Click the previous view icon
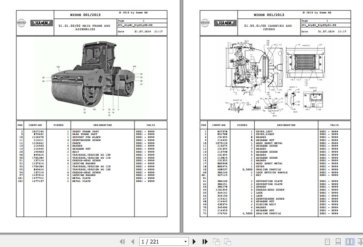Viewport: 363px width, 247px height. 216,242
